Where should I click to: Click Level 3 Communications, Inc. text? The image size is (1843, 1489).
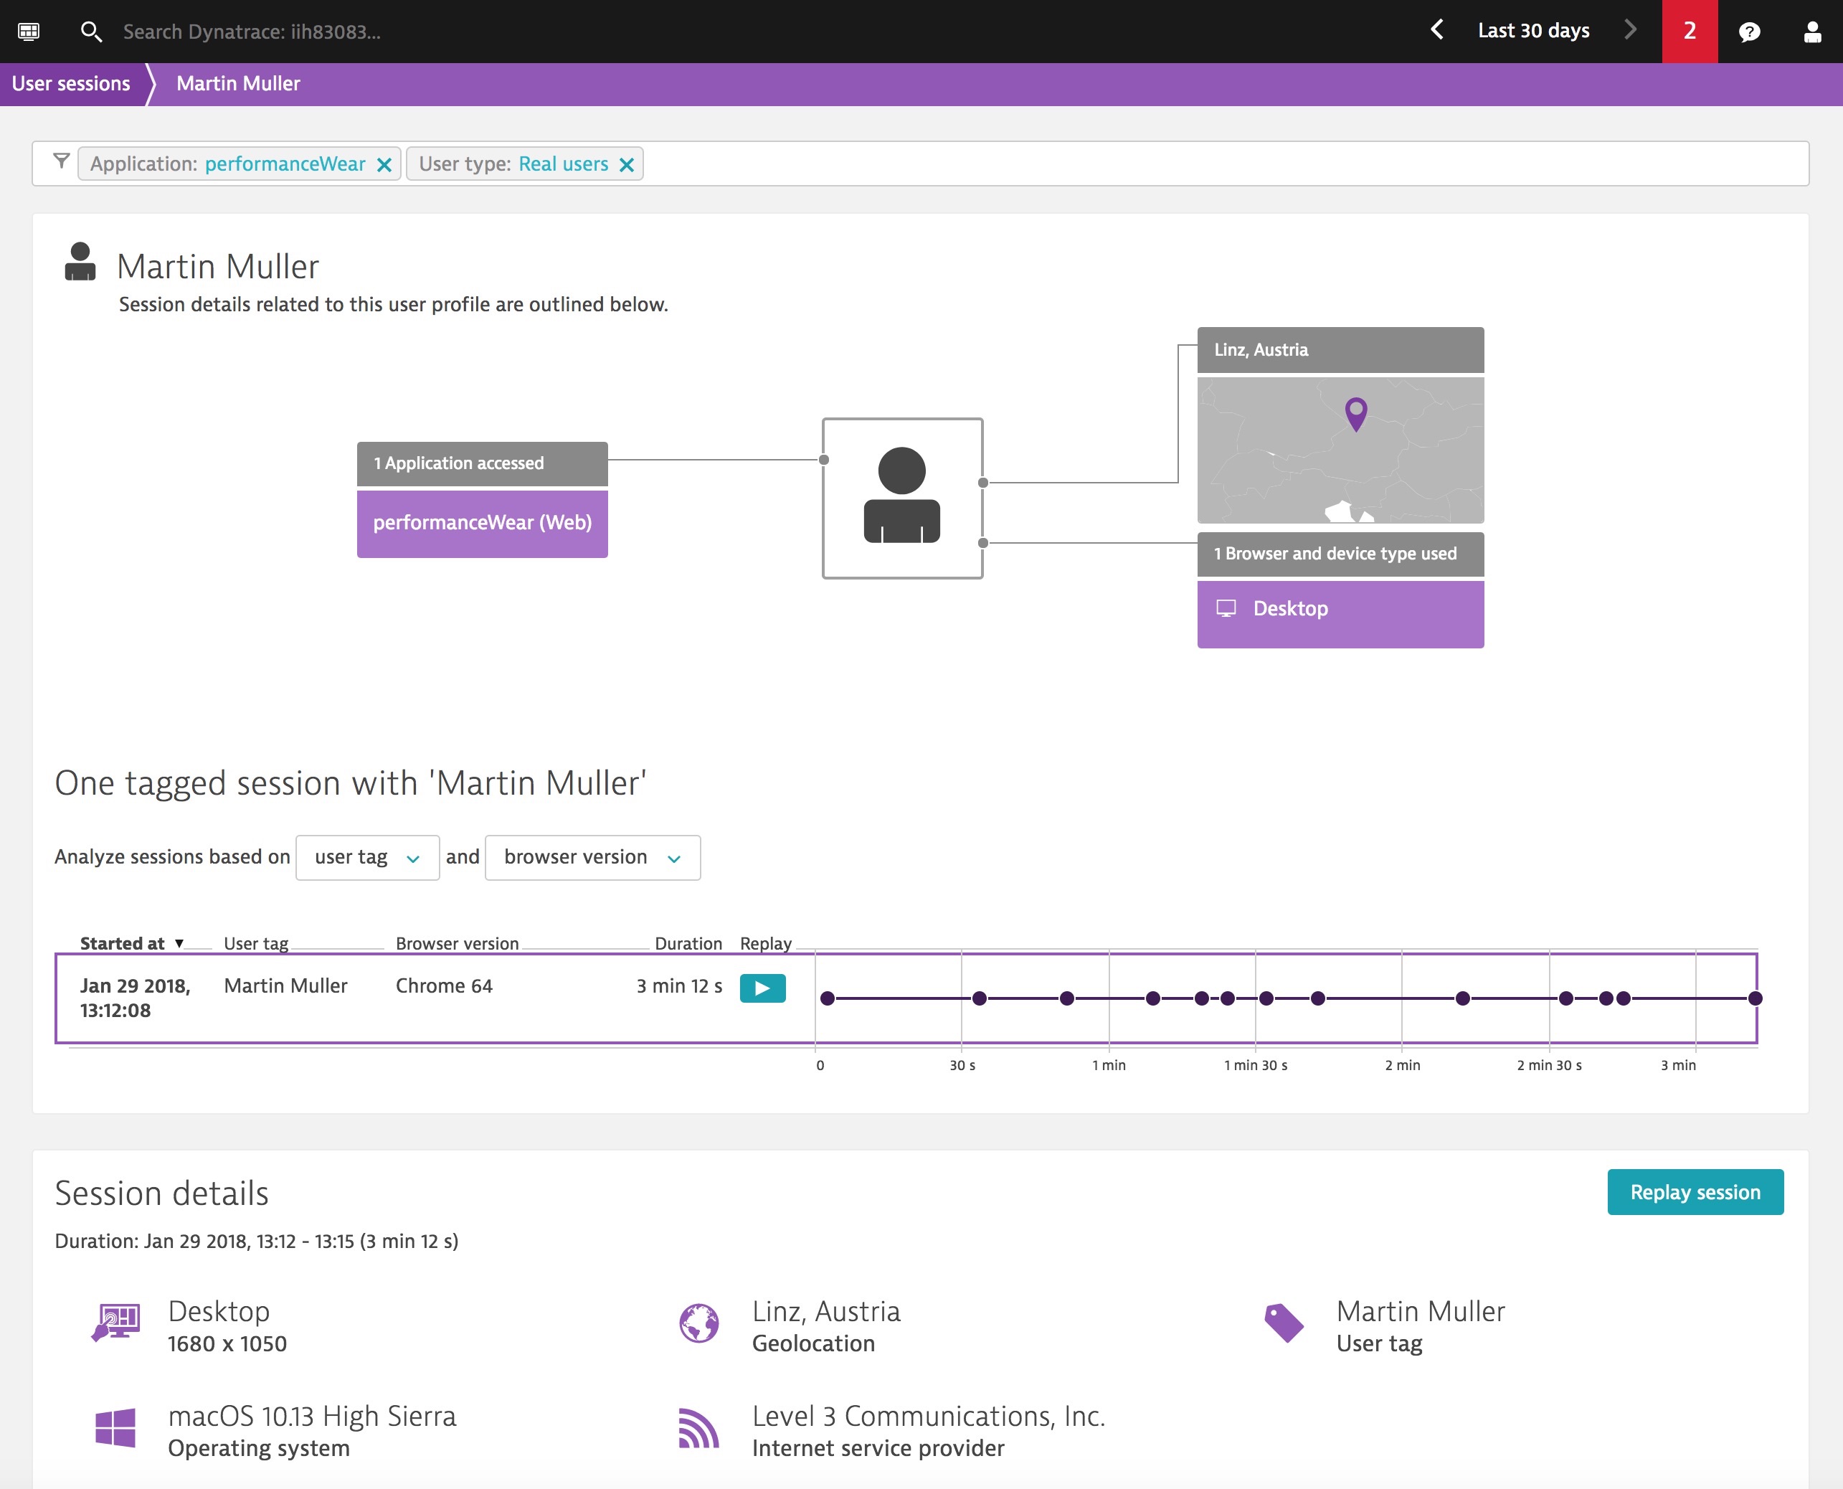(x=929, y=1416)
